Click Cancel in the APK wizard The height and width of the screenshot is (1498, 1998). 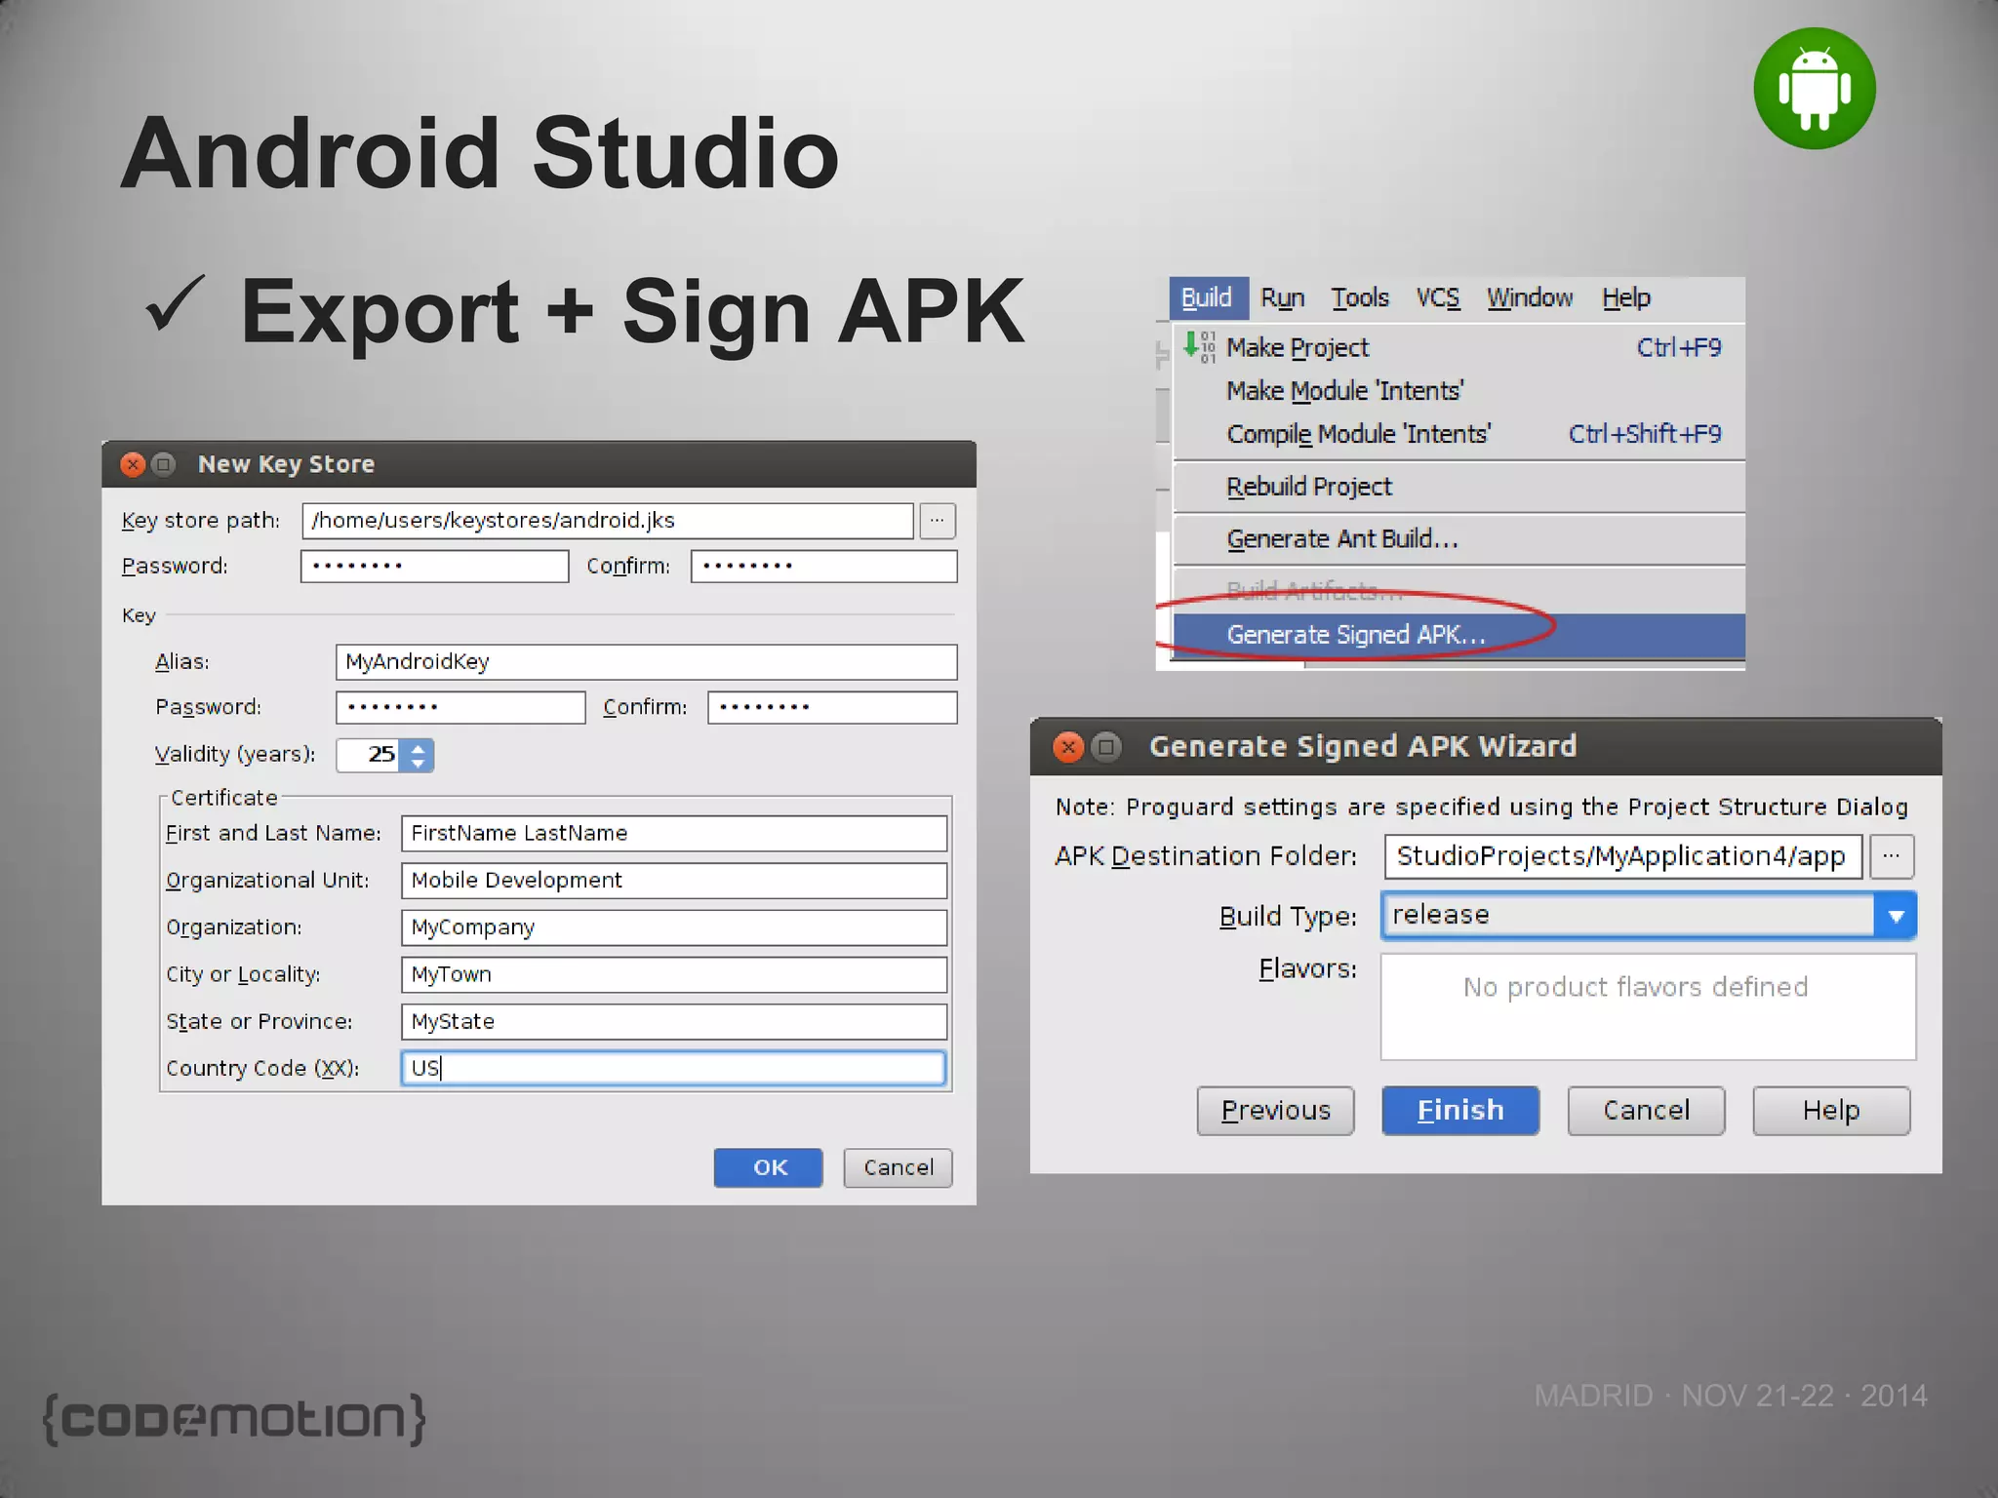click(x=1647, y=1111)
